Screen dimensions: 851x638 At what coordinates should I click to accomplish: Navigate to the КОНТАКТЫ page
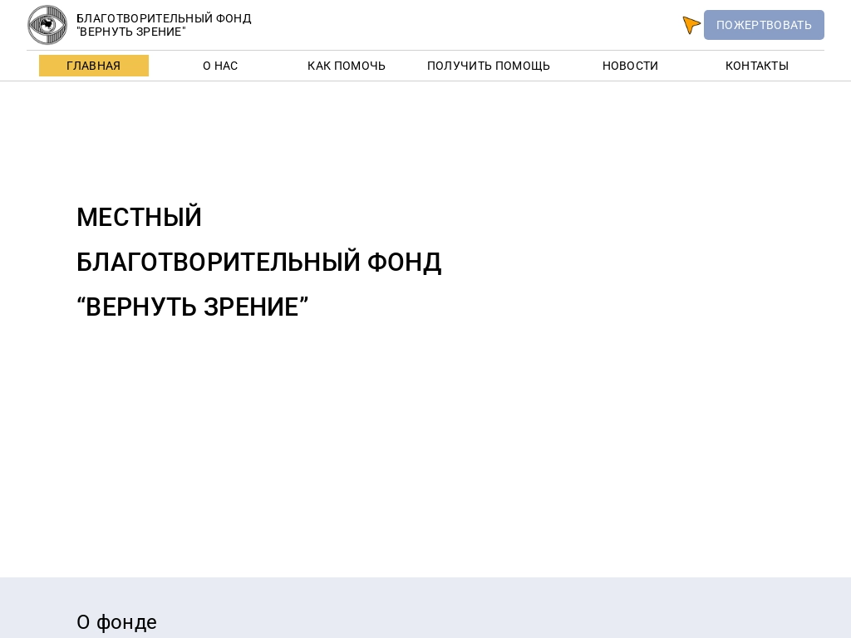pyautogui.click(x=756, y=66)
